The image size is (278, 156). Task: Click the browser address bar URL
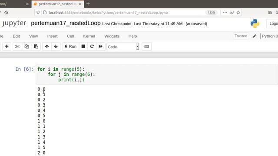tap(108, 13)
